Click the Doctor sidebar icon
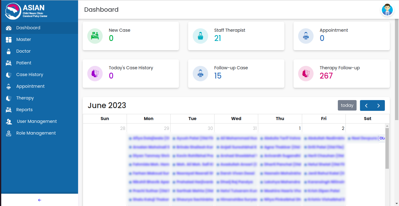Image resolution: width=399 pixels, height=206 pixels. pyautogui.click(x=8, y=51)
